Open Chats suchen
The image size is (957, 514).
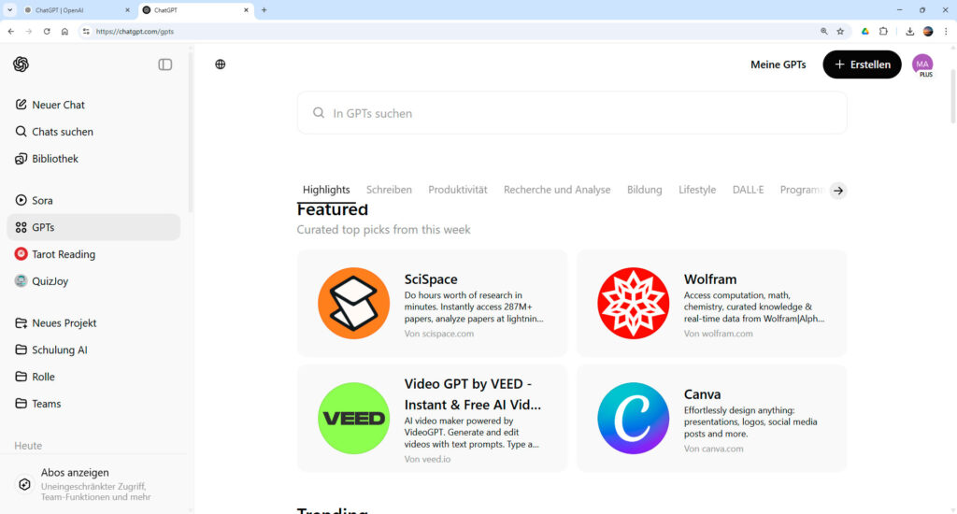tap(93, 132)
